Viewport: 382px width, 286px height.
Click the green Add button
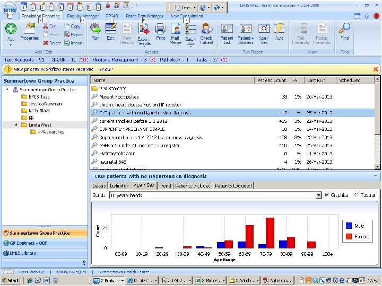pos(11,32)
